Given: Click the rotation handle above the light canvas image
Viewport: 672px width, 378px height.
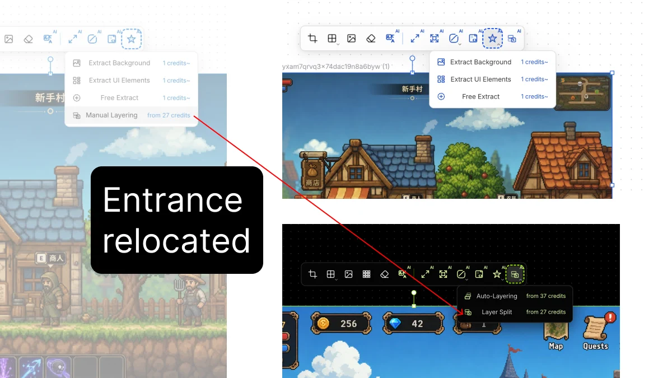Looking at the screenshot, I should coord(413,58).
